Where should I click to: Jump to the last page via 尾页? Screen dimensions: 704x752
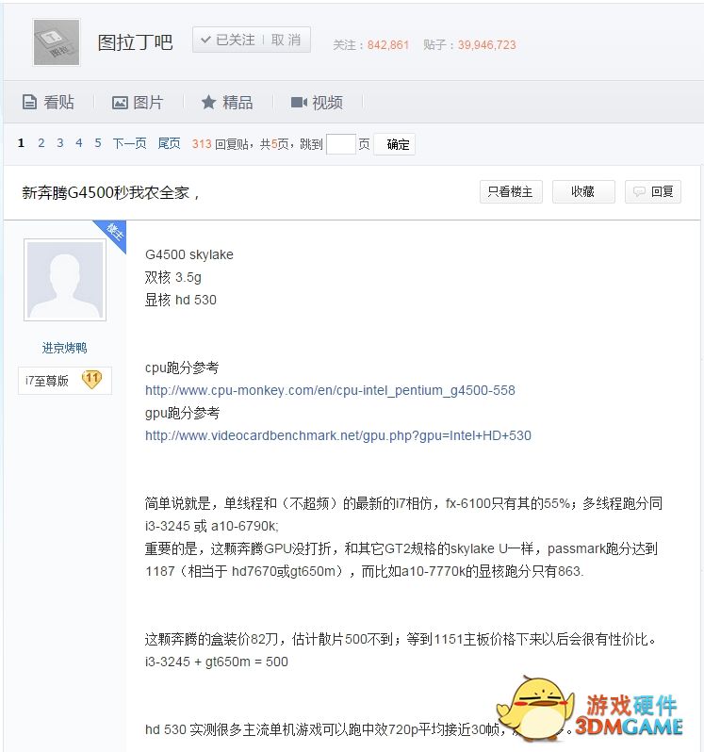(170, 143)
